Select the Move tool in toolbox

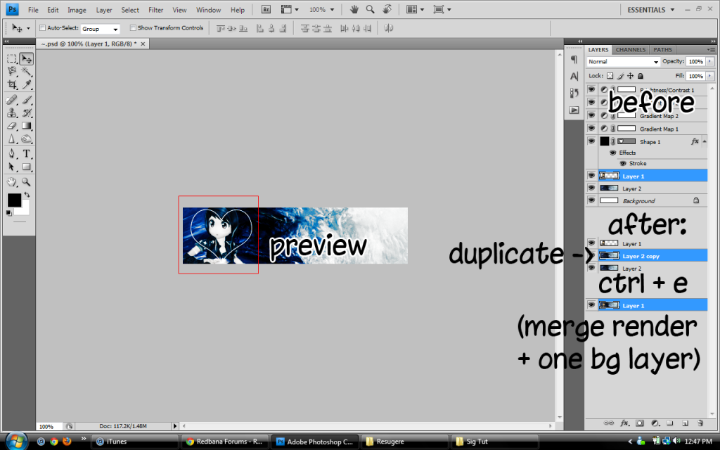click(x=26, y=59)
